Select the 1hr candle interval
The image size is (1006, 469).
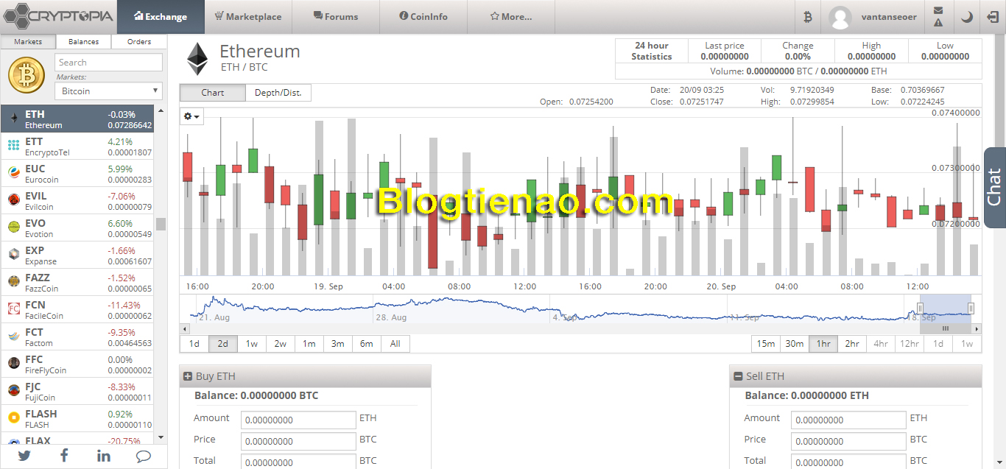point(823,344)
